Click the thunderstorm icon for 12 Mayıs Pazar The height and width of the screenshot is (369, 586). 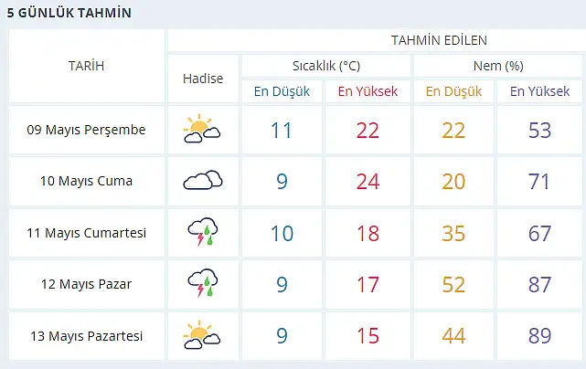pos(202,284)
